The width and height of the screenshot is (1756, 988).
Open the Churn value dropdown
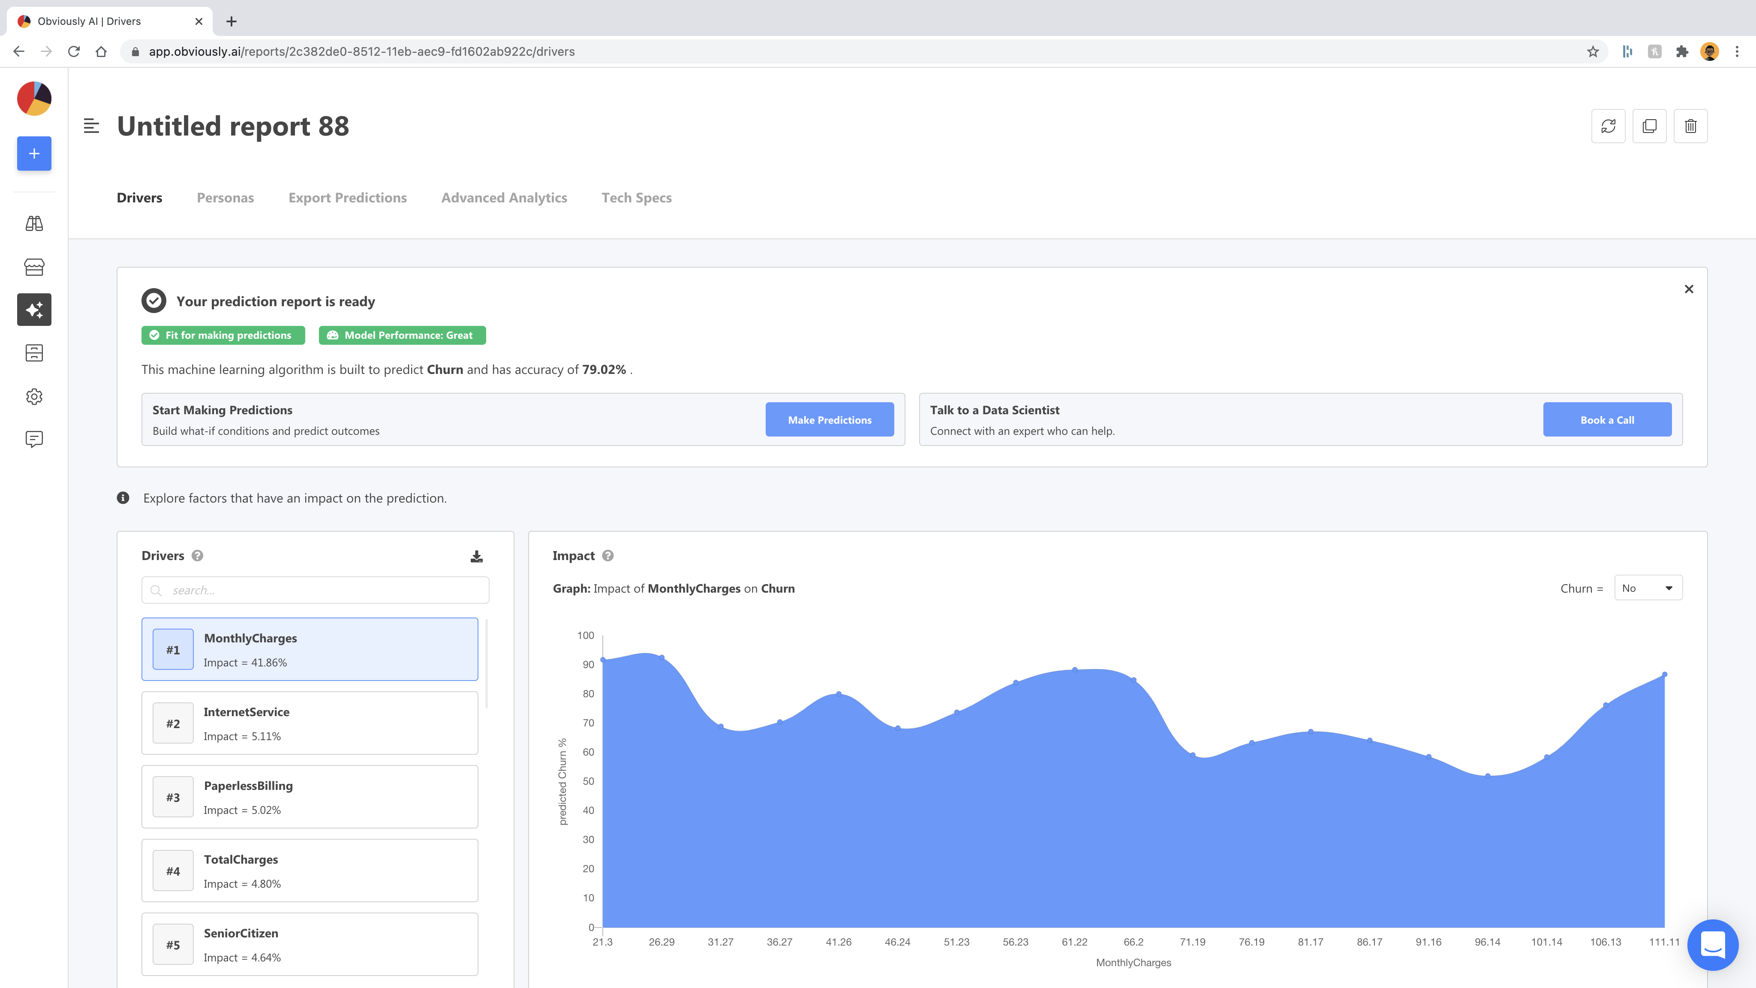tap(1648, 588)
